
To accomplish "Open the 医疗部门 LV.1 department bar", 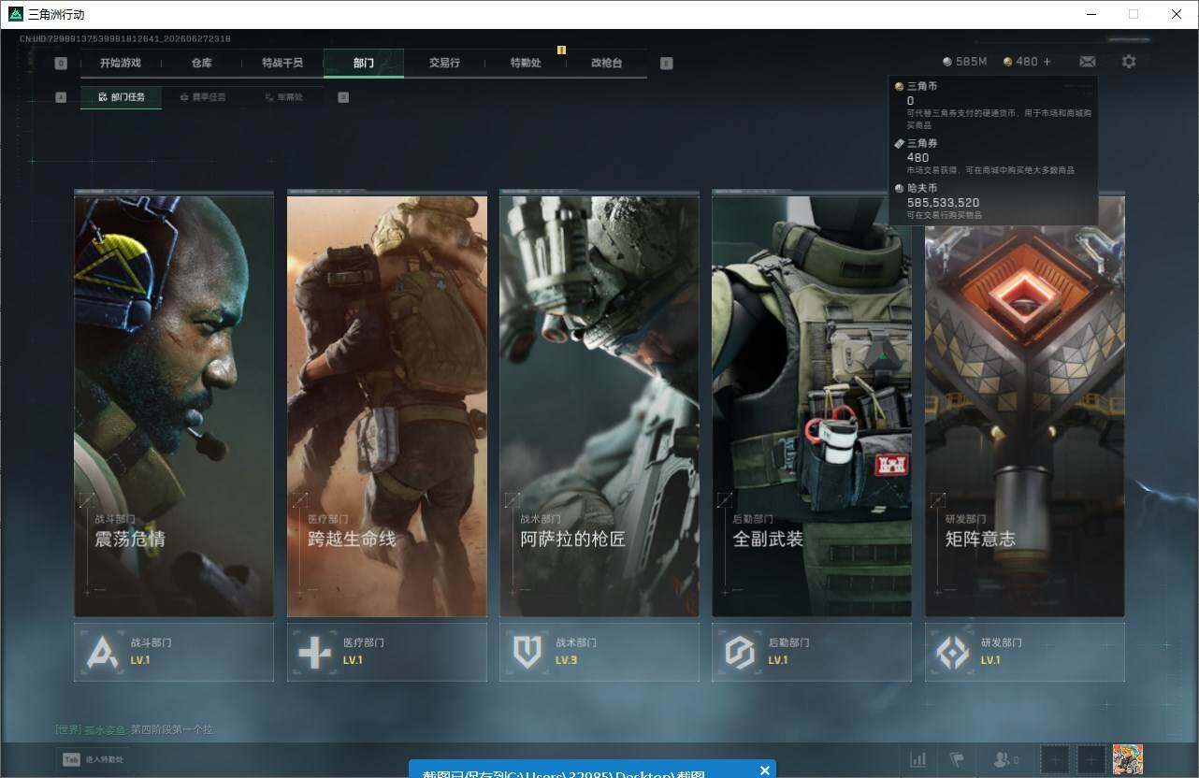I will [387, 652].
